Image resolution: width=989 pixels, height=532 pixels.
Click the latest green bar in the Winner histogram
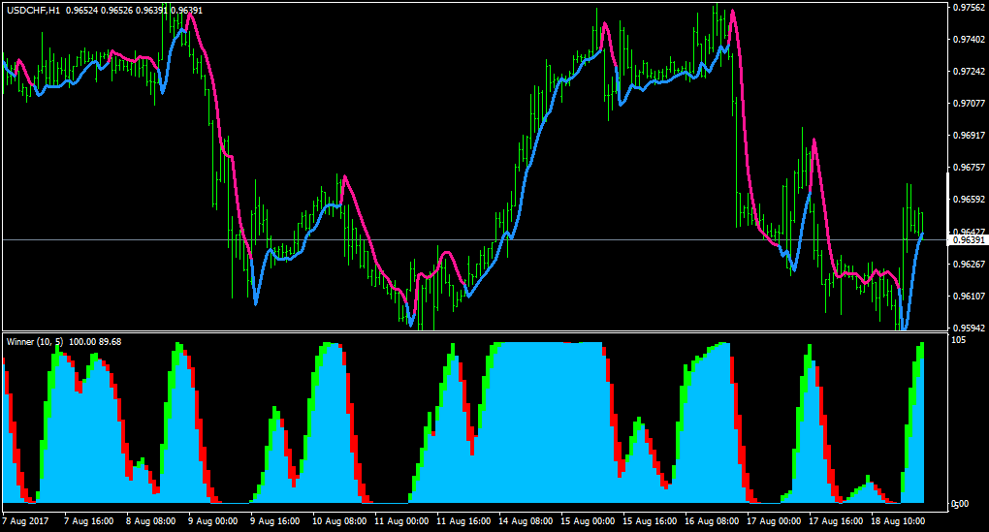point(922,351)
